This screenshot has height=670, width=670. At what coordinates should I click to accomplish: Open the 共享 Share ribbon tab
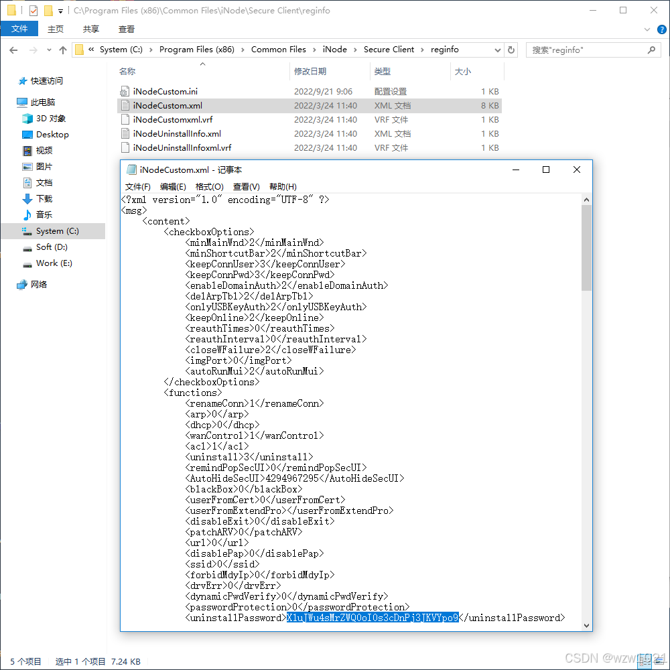(x=91, y=29)
